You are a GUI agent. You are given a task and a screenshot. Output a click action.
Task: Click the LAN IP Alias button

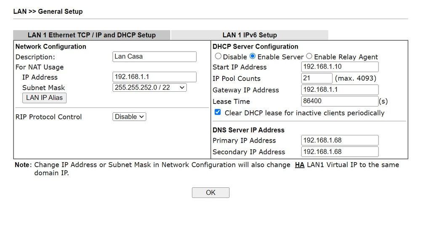(x=44, y=98)
